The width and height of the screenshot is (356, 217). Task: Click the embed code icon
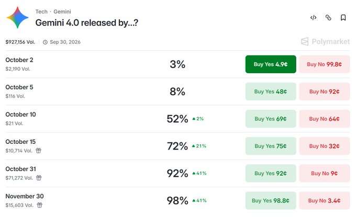(x=313, y=18)
